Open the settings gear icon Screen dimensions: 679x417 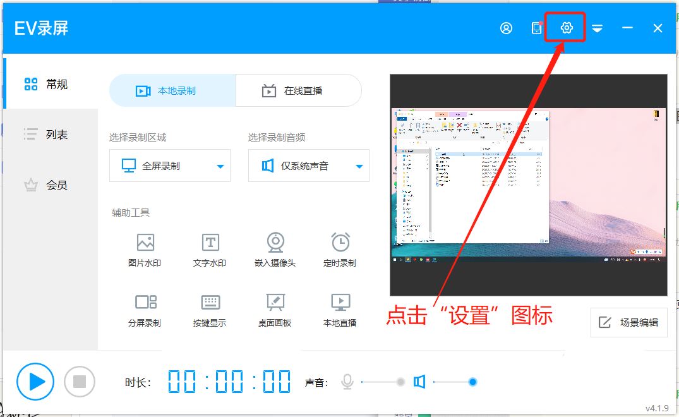[x=565, y=27]
